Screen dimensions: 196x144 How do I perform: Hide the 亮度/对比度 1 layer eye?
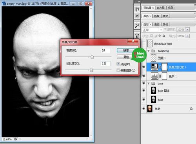pos(143,67)
